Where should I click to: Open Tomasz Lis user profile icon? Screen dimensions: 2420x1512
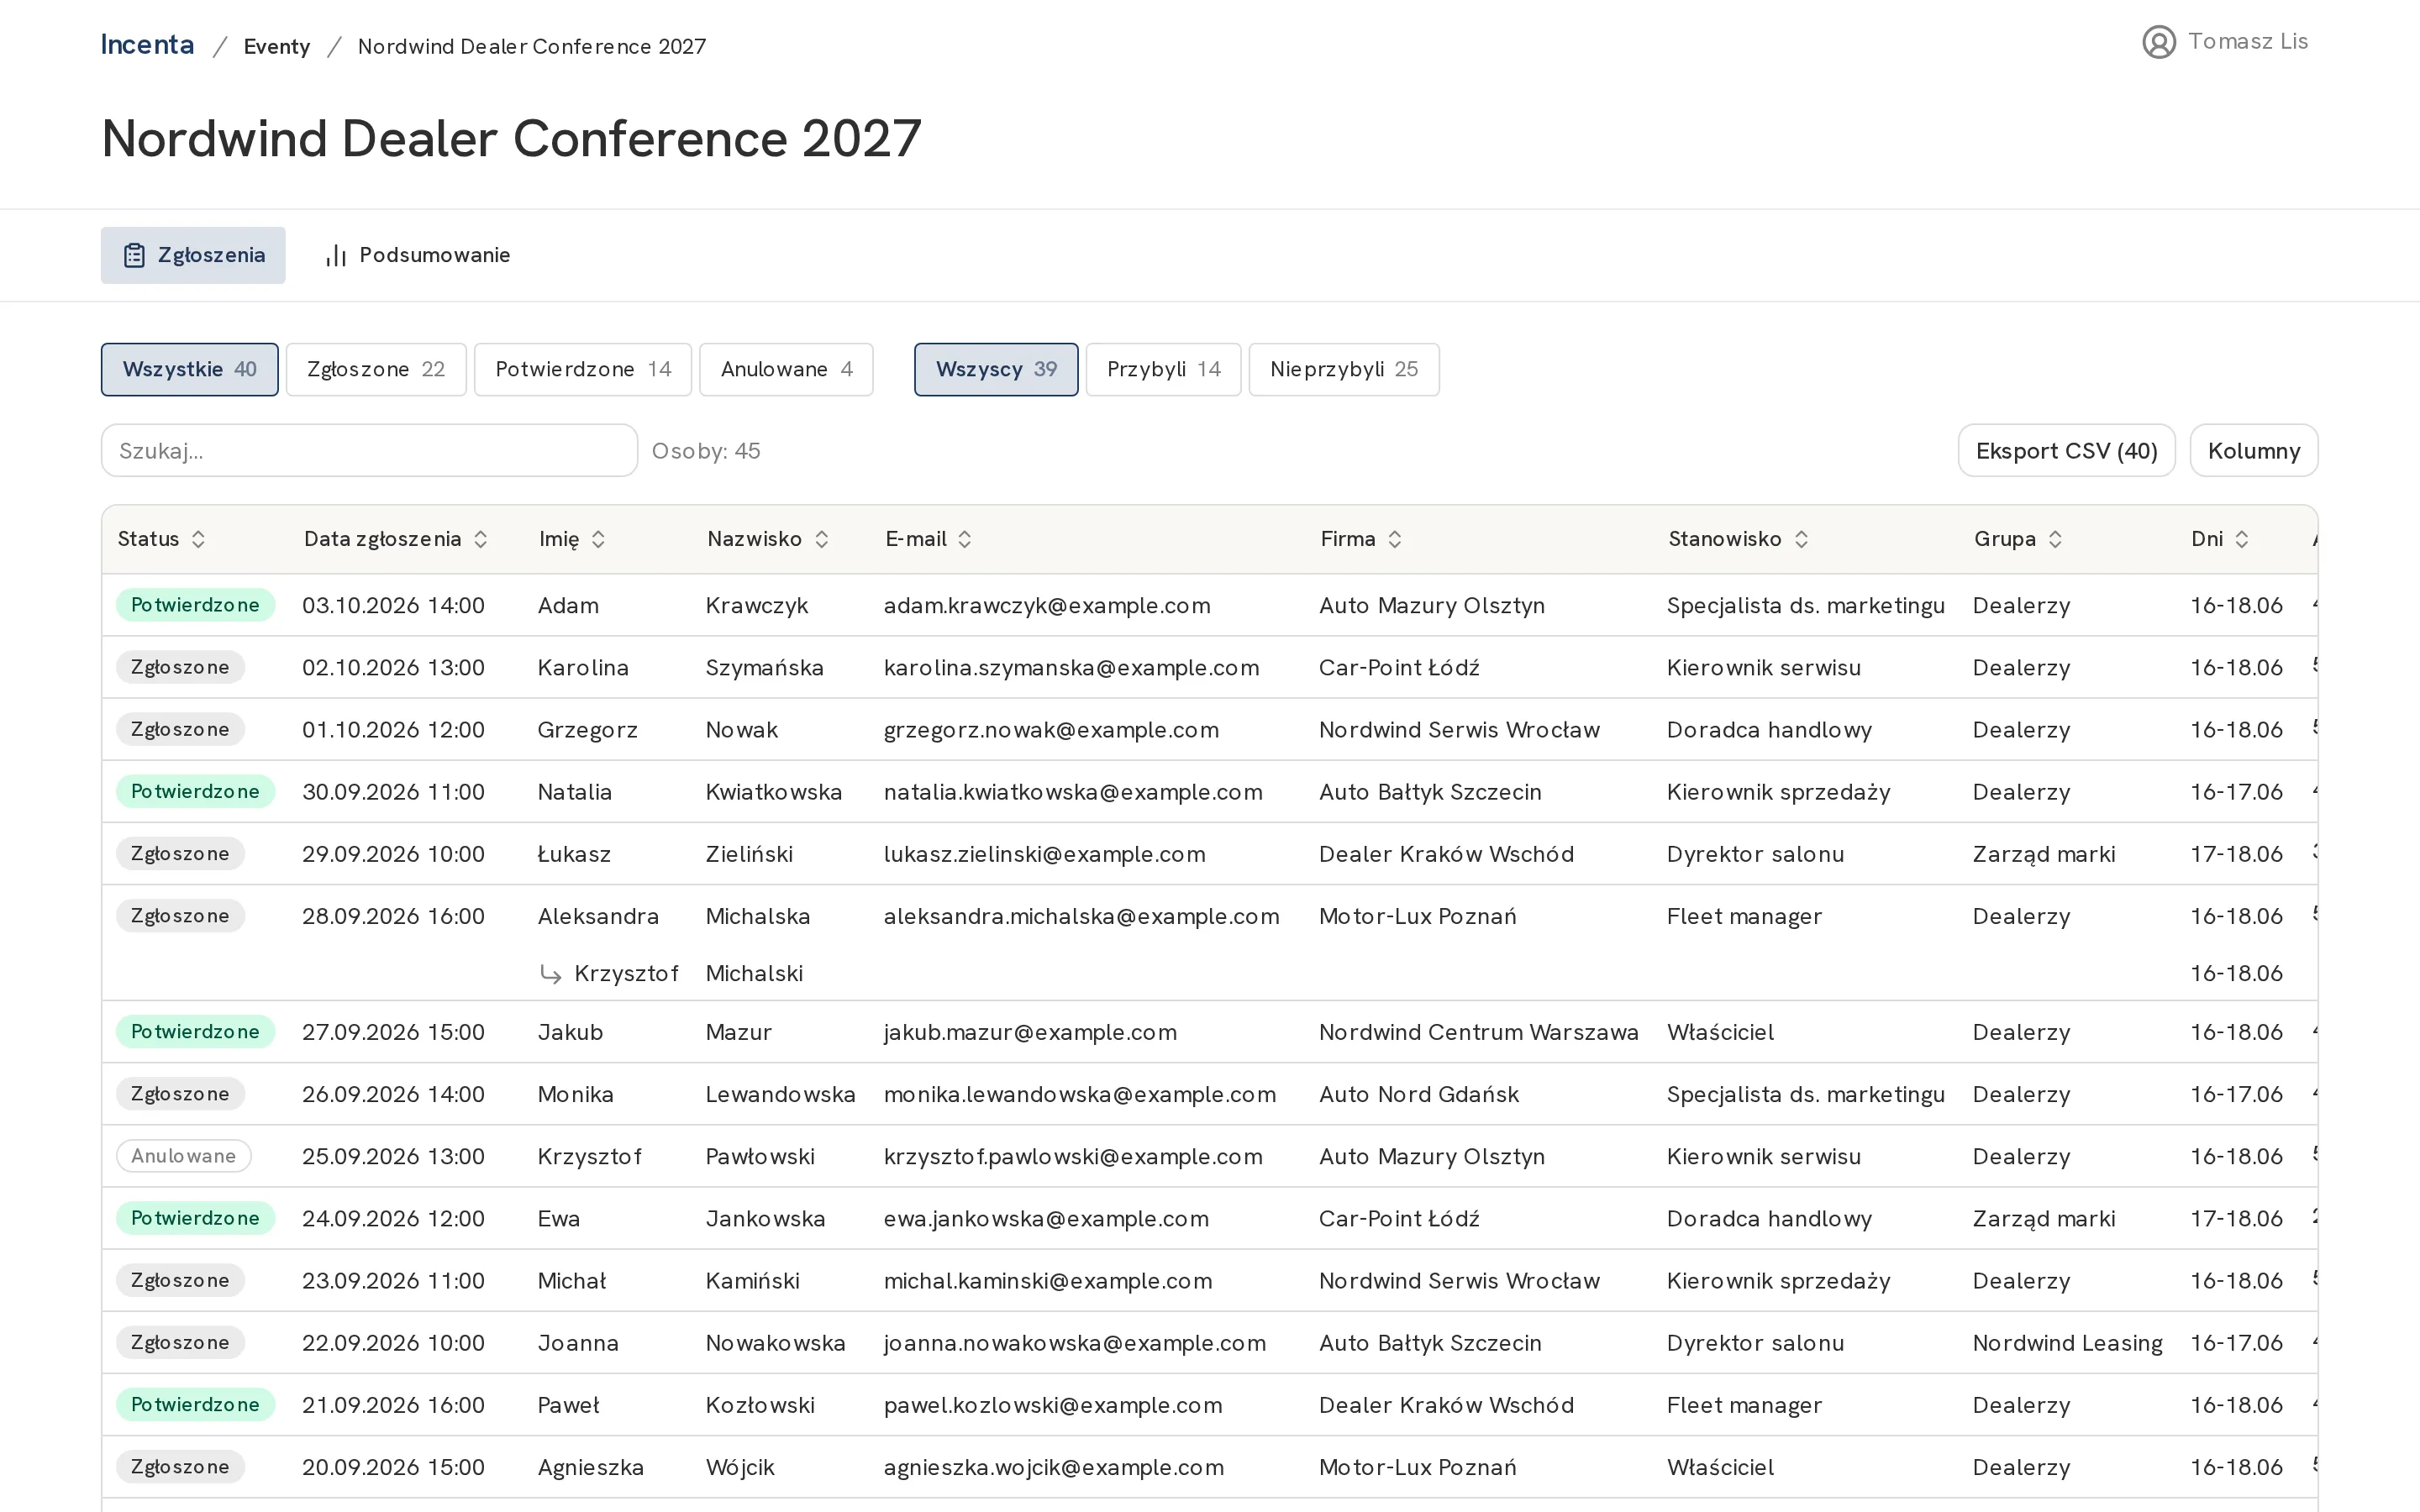(2158, 42)
